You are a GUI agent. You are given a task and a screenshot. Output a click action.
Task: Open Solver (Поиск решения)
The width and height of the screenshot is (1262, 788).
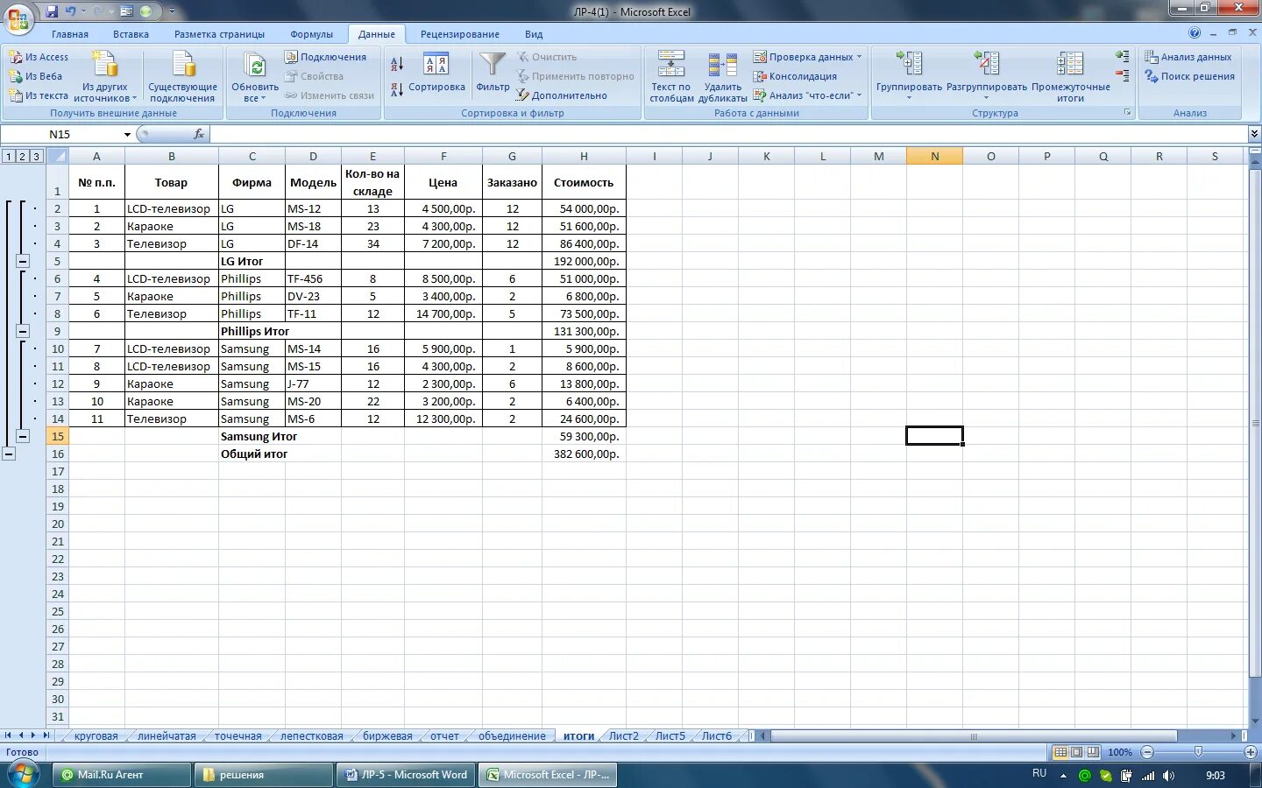[x=1189, y=76]
